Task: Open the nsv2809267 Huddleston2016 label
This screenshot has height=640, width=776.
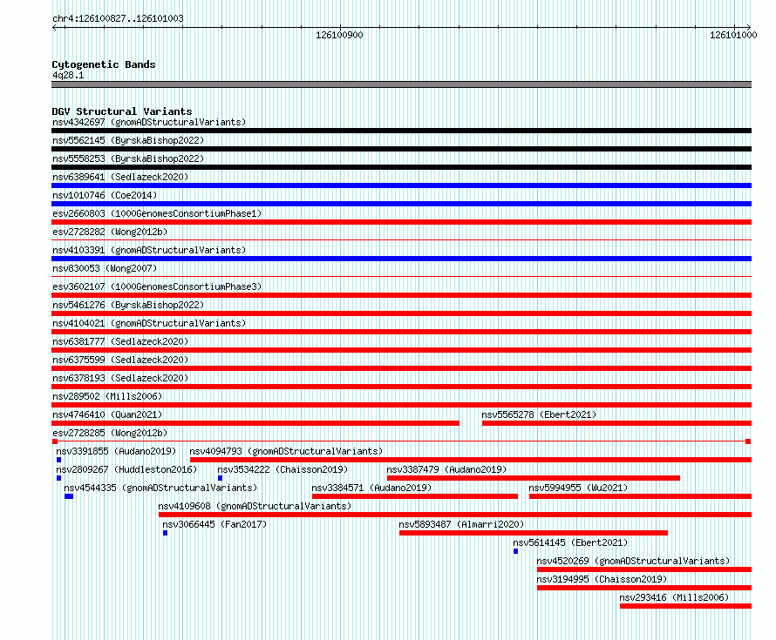Action: point(126,469)
